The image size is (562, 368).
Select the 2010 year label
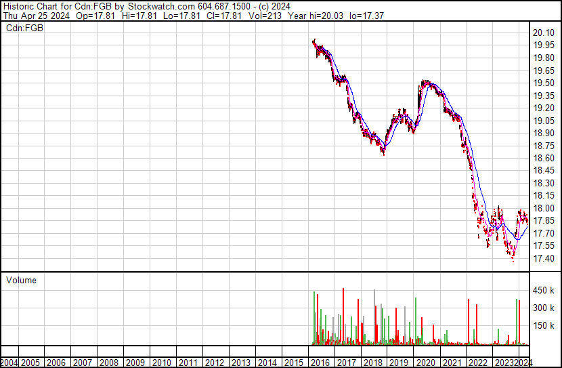tap(162, 363)
